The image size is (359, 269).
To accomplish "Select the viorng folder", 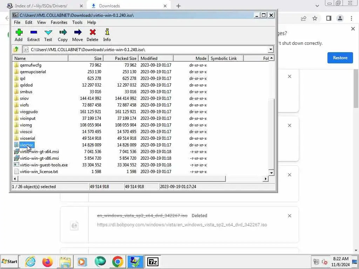I will point(26,125).
